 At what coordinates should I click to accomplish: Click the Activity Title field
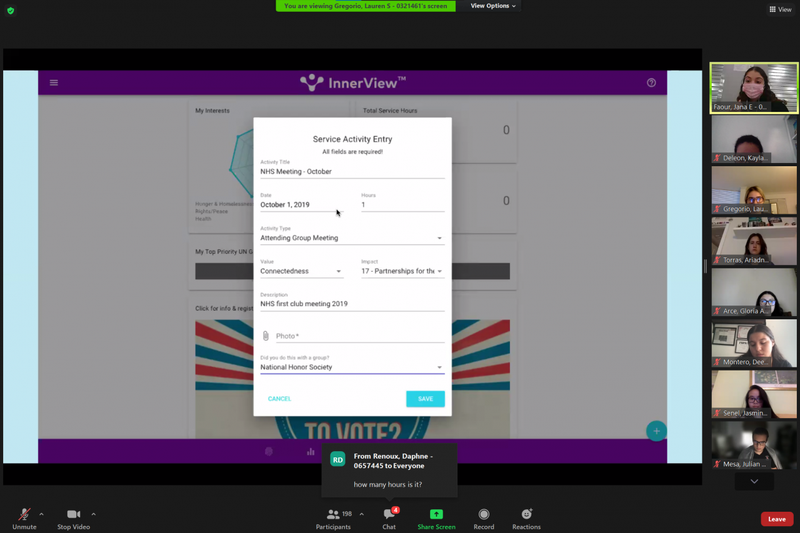(x=352, y=172)
